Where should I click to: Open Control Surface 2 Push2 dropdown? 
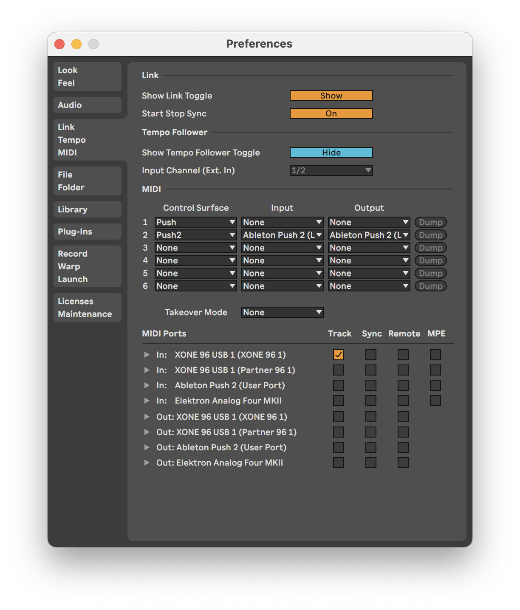pyautogui.click(x=196, y=235)
